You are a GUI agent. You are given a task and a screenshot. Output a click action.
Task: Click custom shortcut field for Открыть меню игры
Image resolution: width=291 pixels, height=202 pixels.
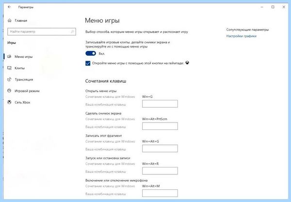(160, 104)
